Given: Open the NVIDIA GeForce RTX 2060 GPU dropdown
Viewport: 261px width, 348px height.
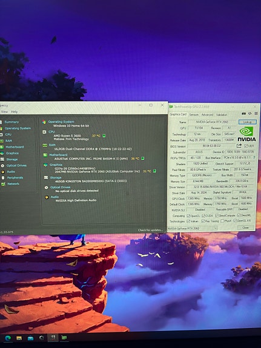Looking at the screenshot, I should pyautogui.click(x=193, y=228).
